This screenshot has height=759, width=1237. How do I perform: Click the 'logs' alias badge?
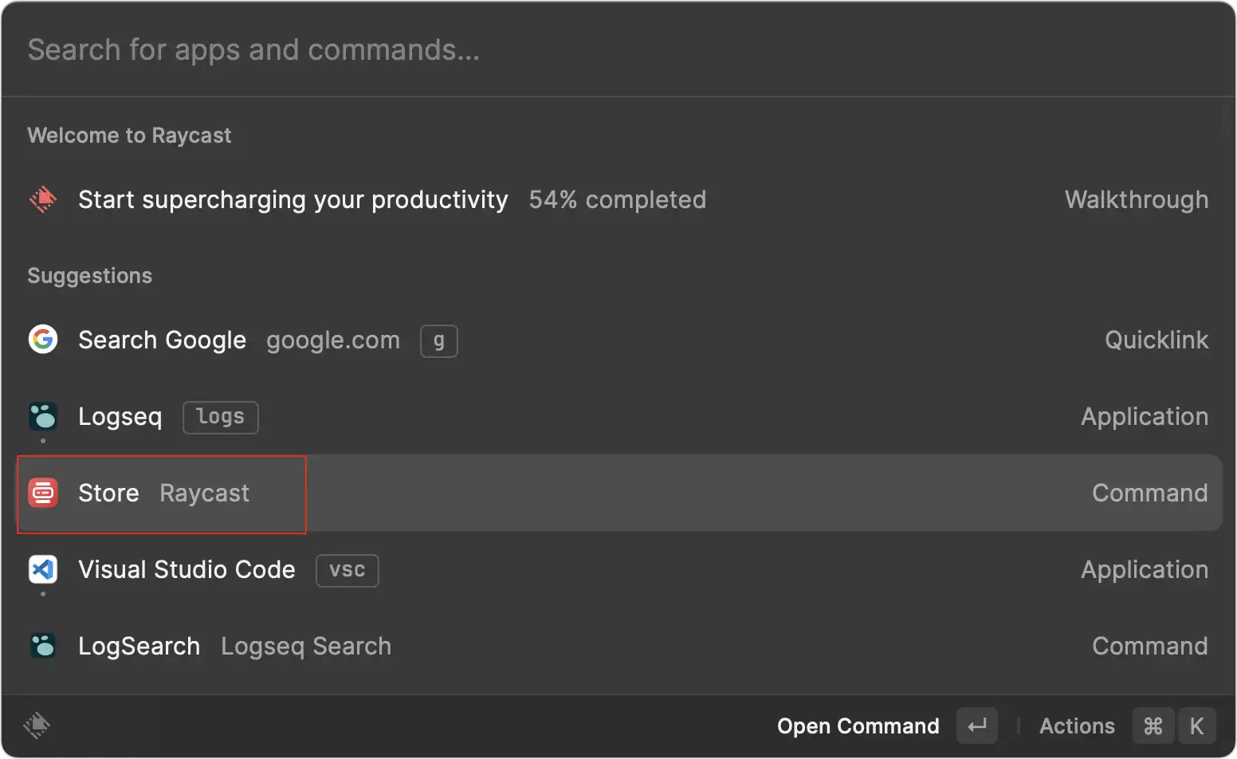pyautogui.click(x=221, y=417)
